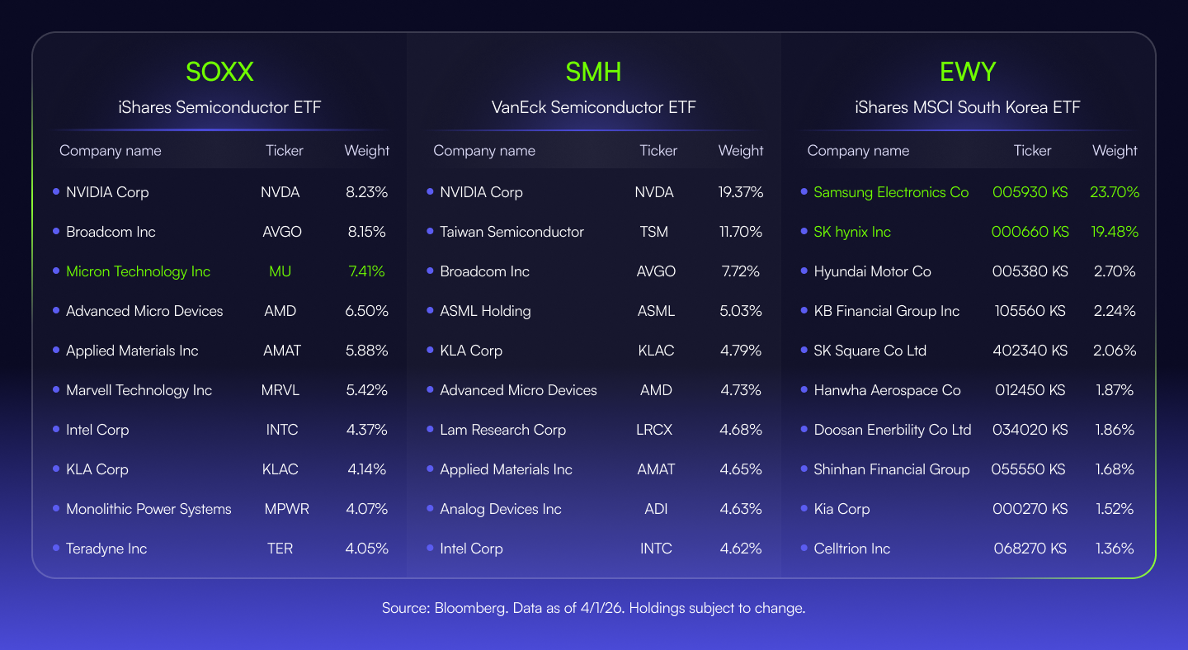Click the bullet beside Lam Research Corp

pos(430,430)
